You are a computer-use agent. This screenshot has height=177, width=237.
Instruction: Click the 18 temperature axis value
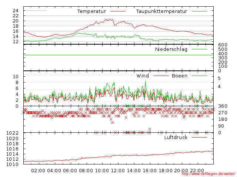16,26
